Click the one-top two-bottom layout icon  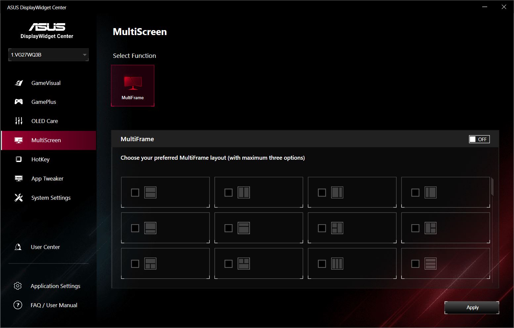pos(150,264)
